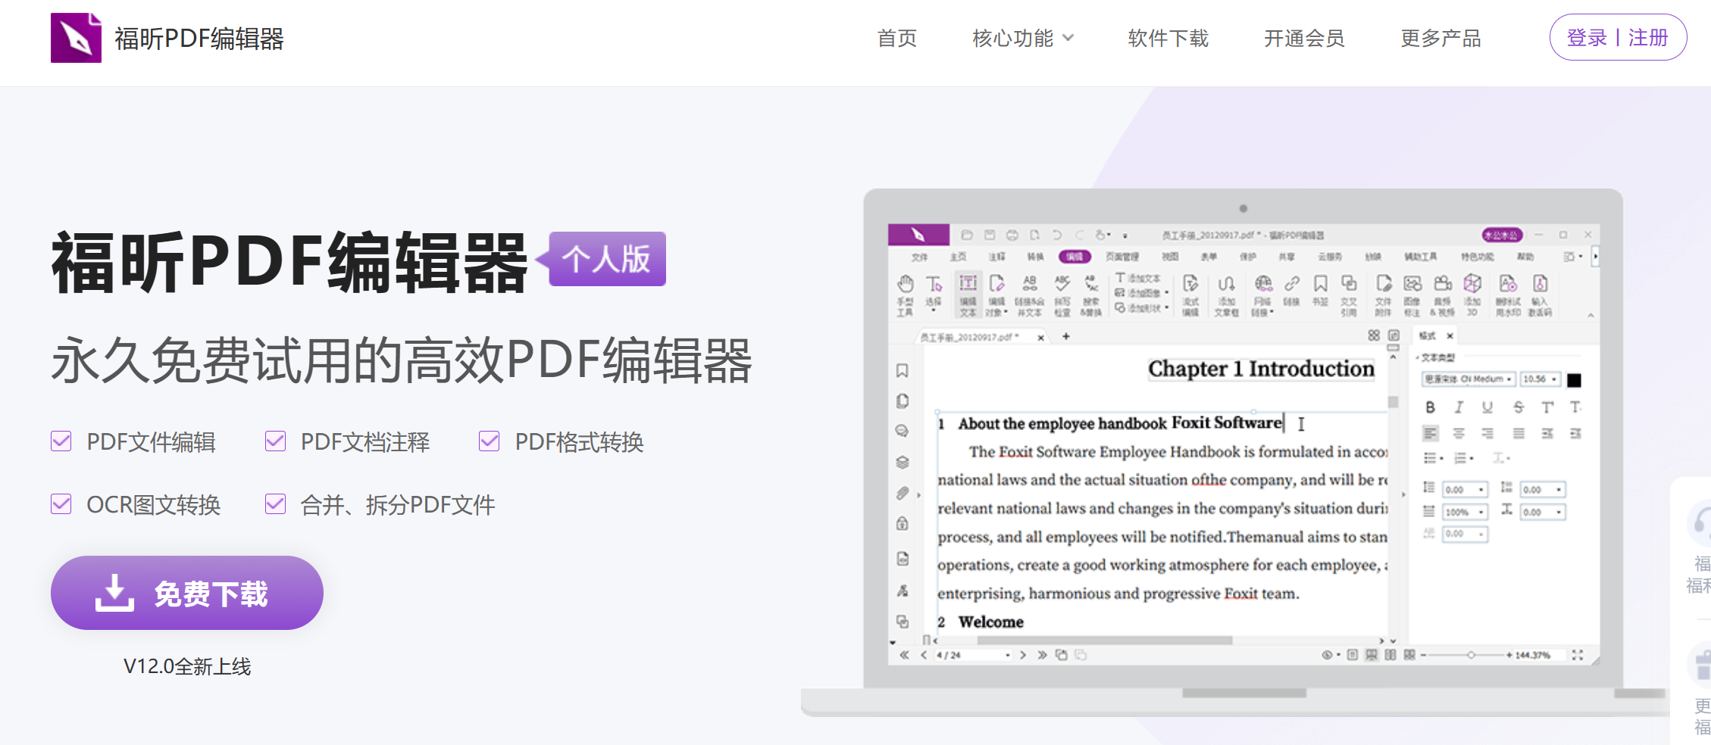This screenshot has height=745, width=1711.
Task: Toggle Underline formatting in format panel
Action: pos(1487,407)
